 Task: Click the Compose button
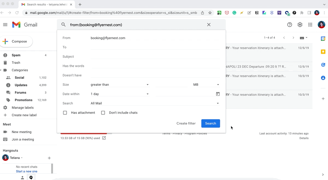(x=16, y=42)
